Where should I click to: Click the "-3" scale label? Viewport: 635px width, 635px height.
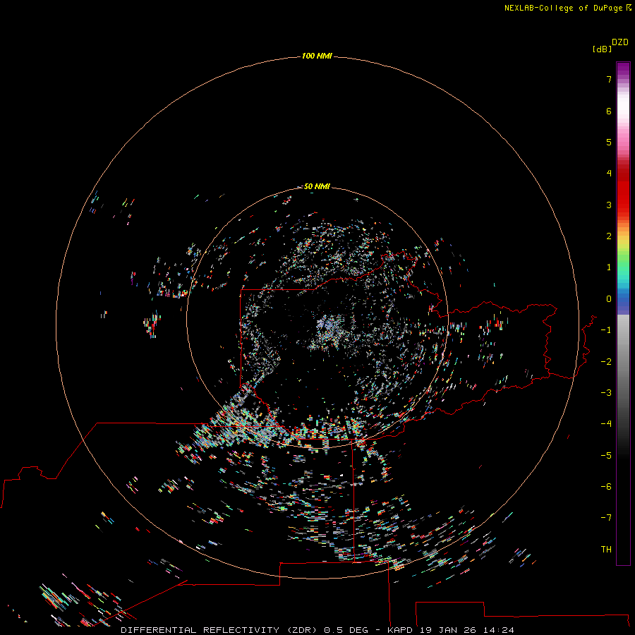pos(606,393)
